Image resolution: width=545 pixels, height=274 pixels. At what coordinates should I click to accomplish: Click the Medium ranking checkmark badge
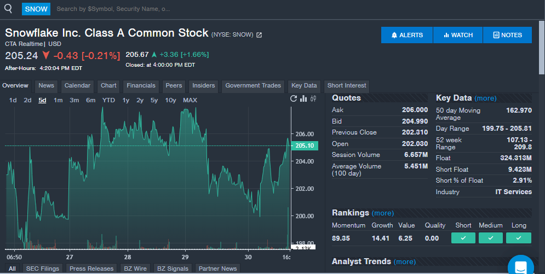point(490,238)
